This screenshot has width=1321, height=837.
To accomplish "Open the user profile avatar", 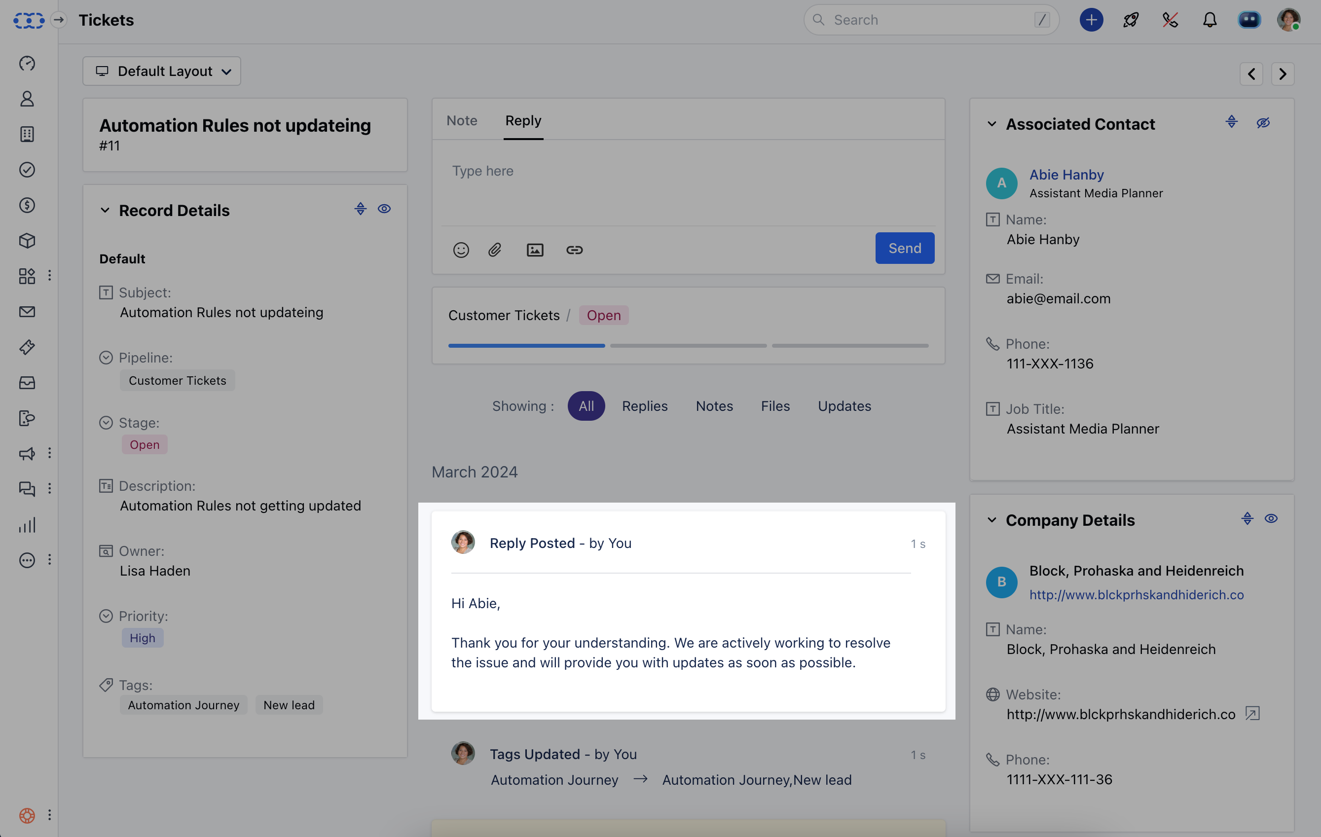I will (x=1288, y=20).
